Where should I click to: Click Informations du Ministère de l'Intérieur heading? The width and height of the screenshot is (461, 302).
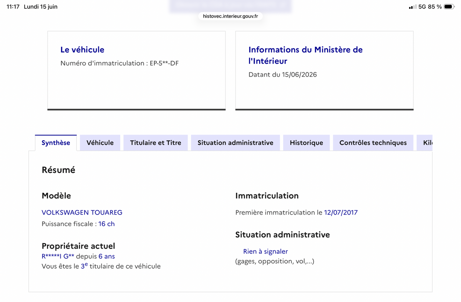pos(305,55)
